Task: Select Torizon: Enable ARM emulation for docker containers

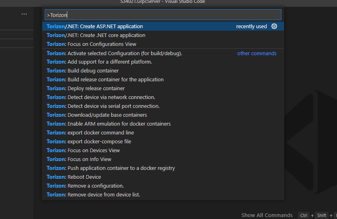Action: point(163,124)
